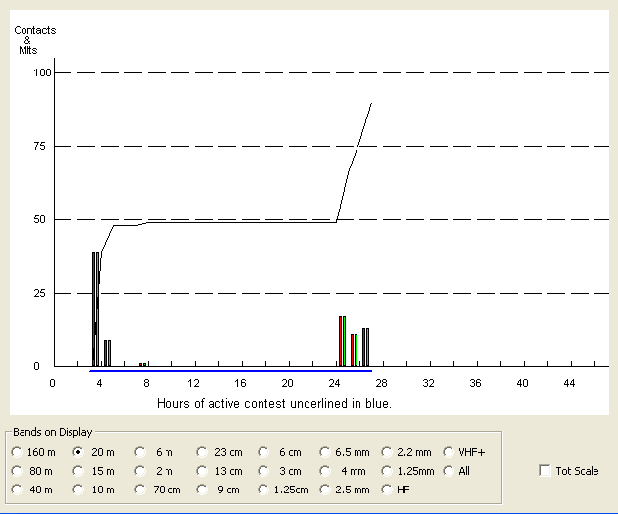This screenshot has height=514, width=618.
Task: Show VHF+ bands on the graph
Action: [450, 452]
